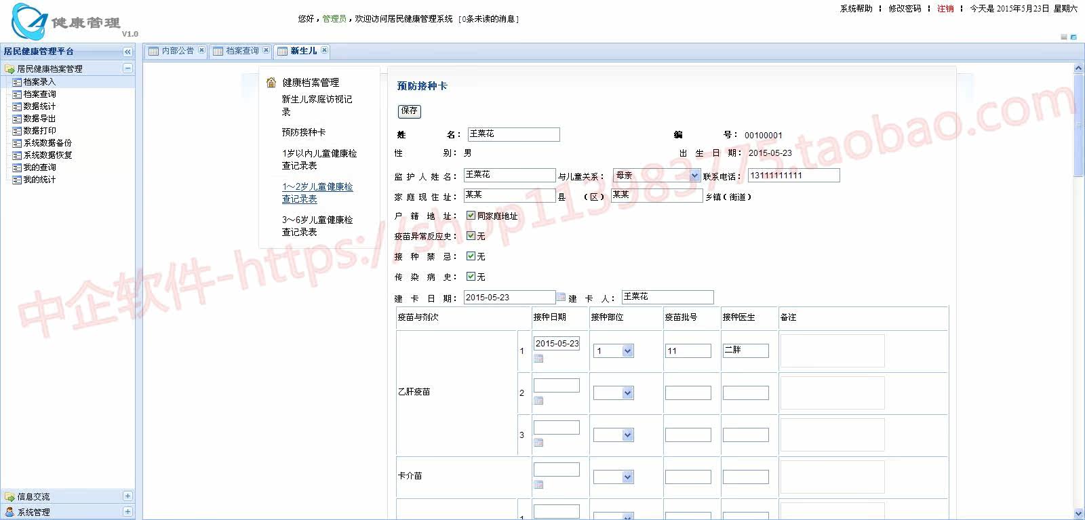Viewport: 1085px width, 520px height.
Task: Click the 建卡人 input field
Action: point(667,297)
